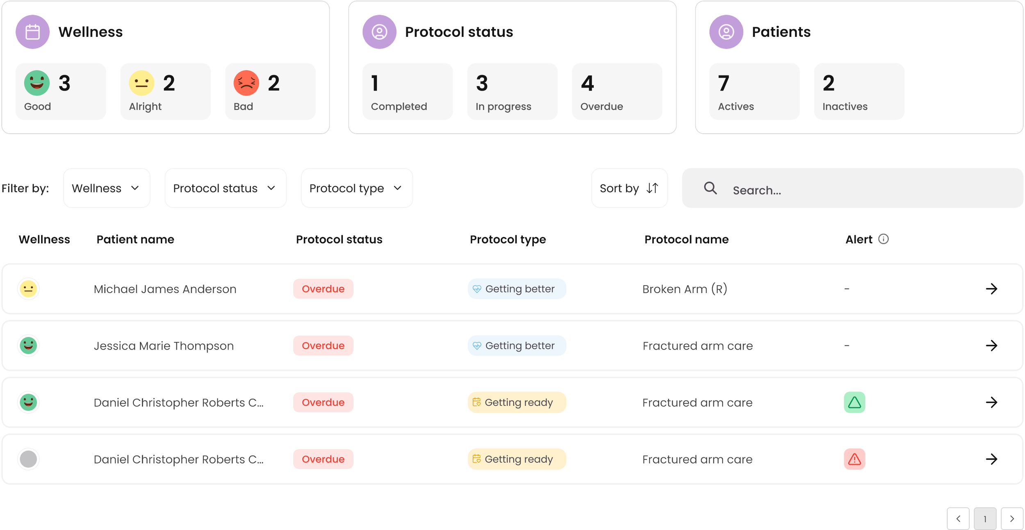
Task: Select the Overdue protocol count card
Action: [617, 91]
